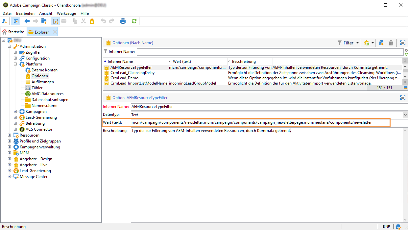Screen dimensions: 408x230
Task: Toggle the detail preview magnifier icon
Action: (x=55, y=21)
